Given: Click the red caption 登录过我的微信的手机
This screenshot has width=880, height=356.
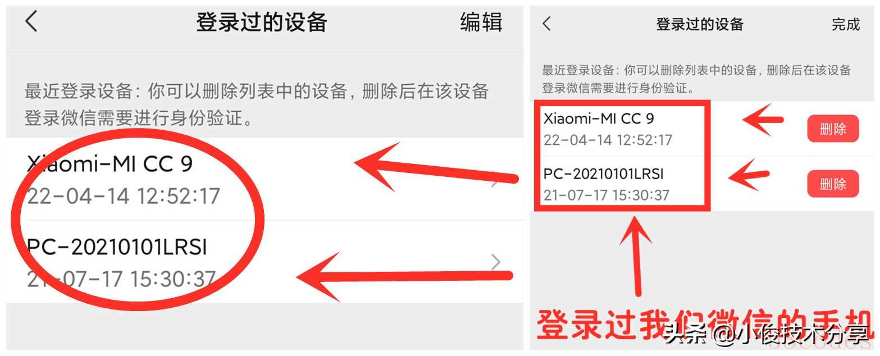Looking at the screenshot, I should [x=704, y=325].
